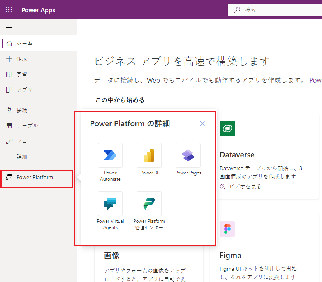Click the Dataverse green icon

(x=227, y=129)
